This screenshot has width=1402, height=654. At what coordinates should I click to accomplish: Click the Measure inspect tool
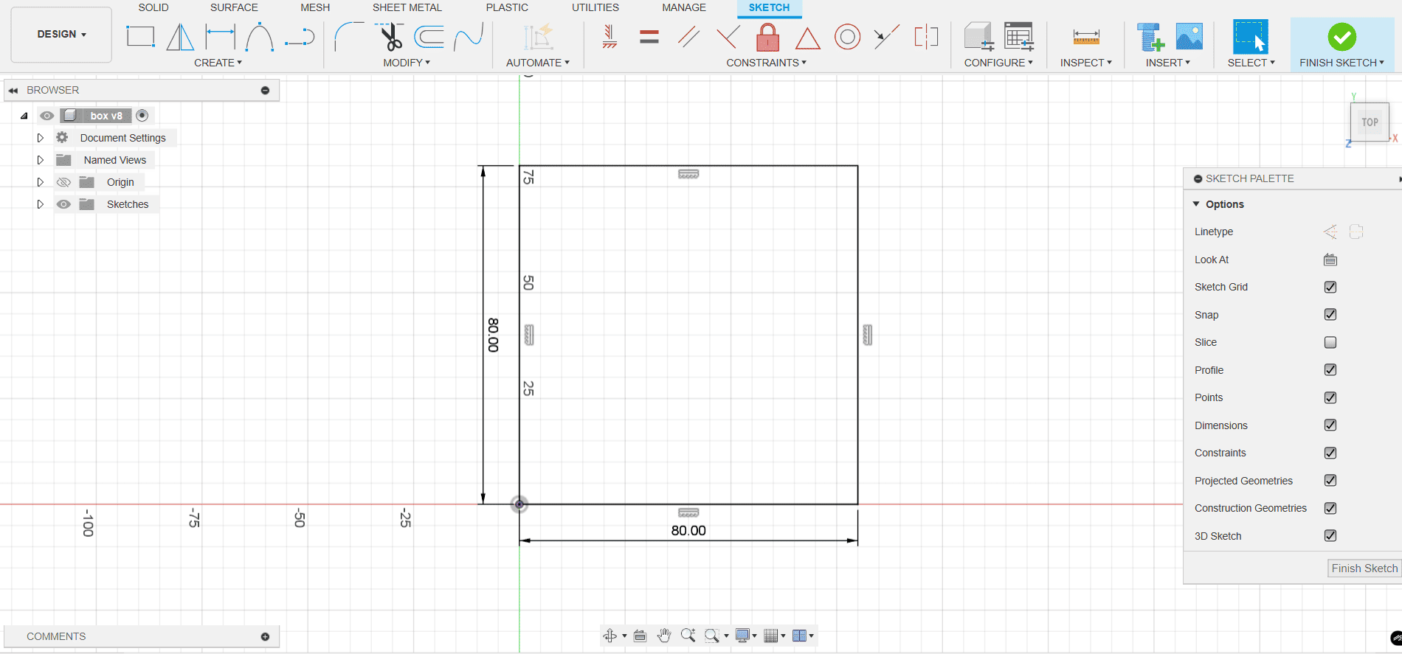1086,36
